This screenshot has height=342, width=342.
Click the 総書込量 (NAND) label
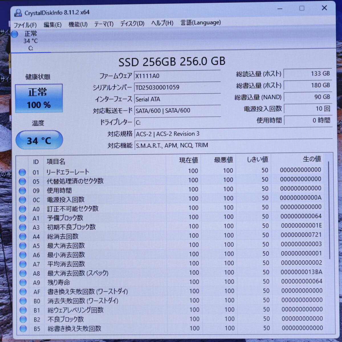(x=258, y=97)
